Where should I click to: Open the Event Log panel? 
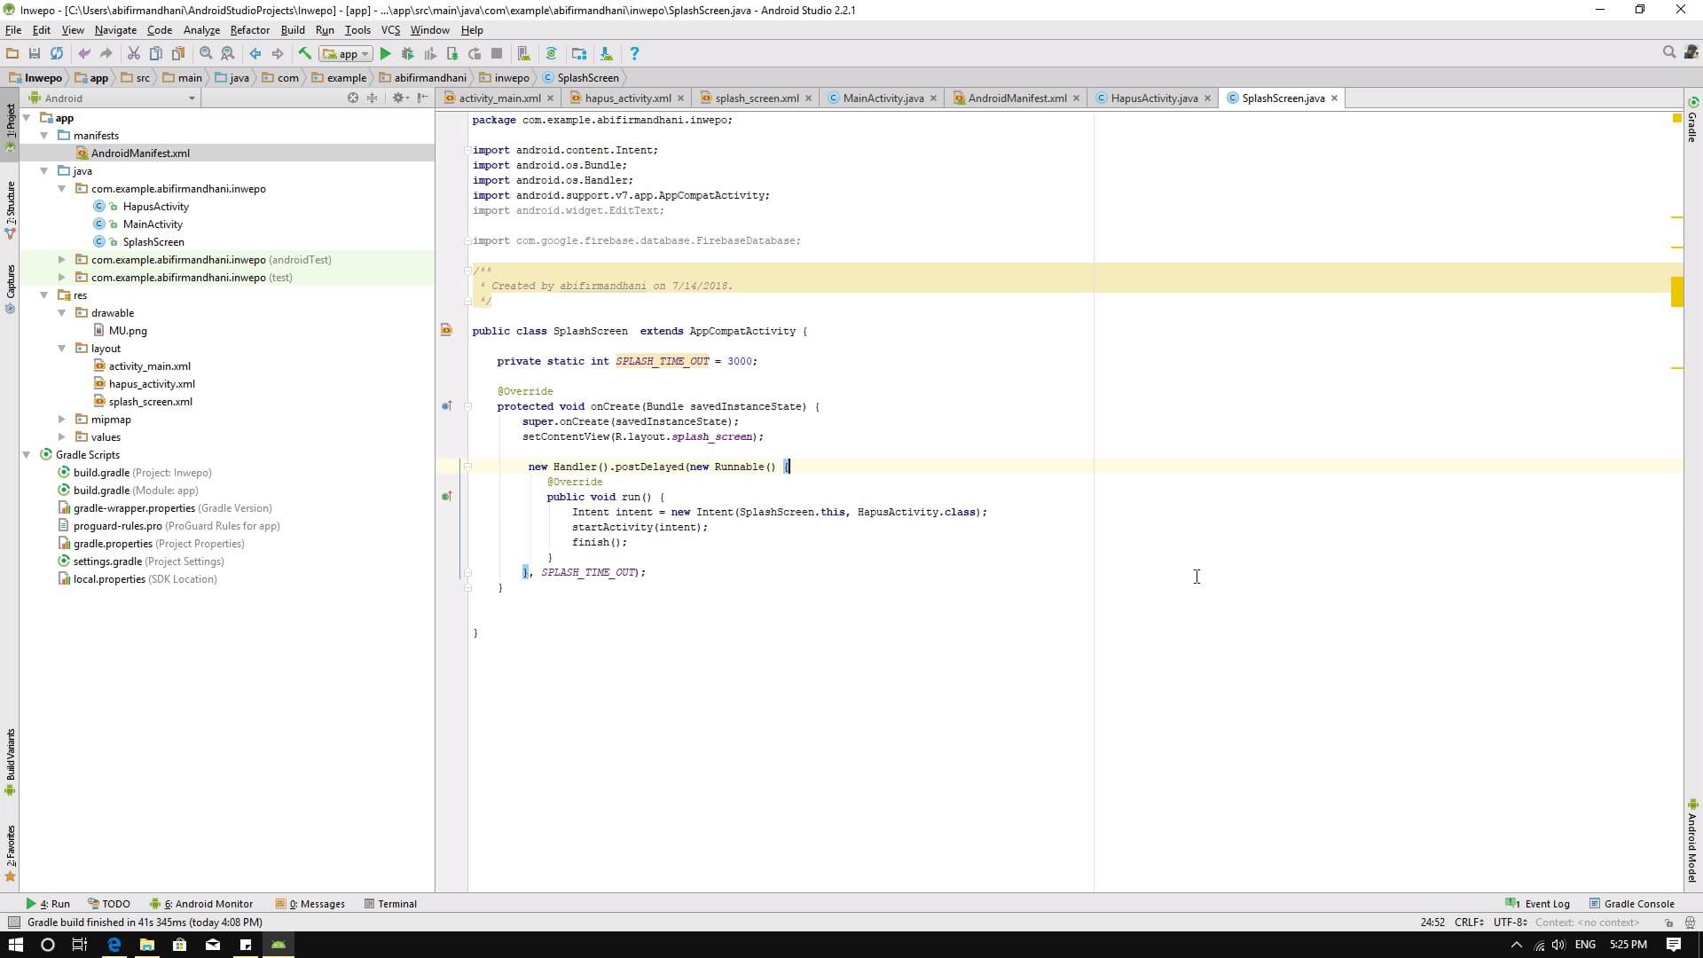click(1538, 904)
